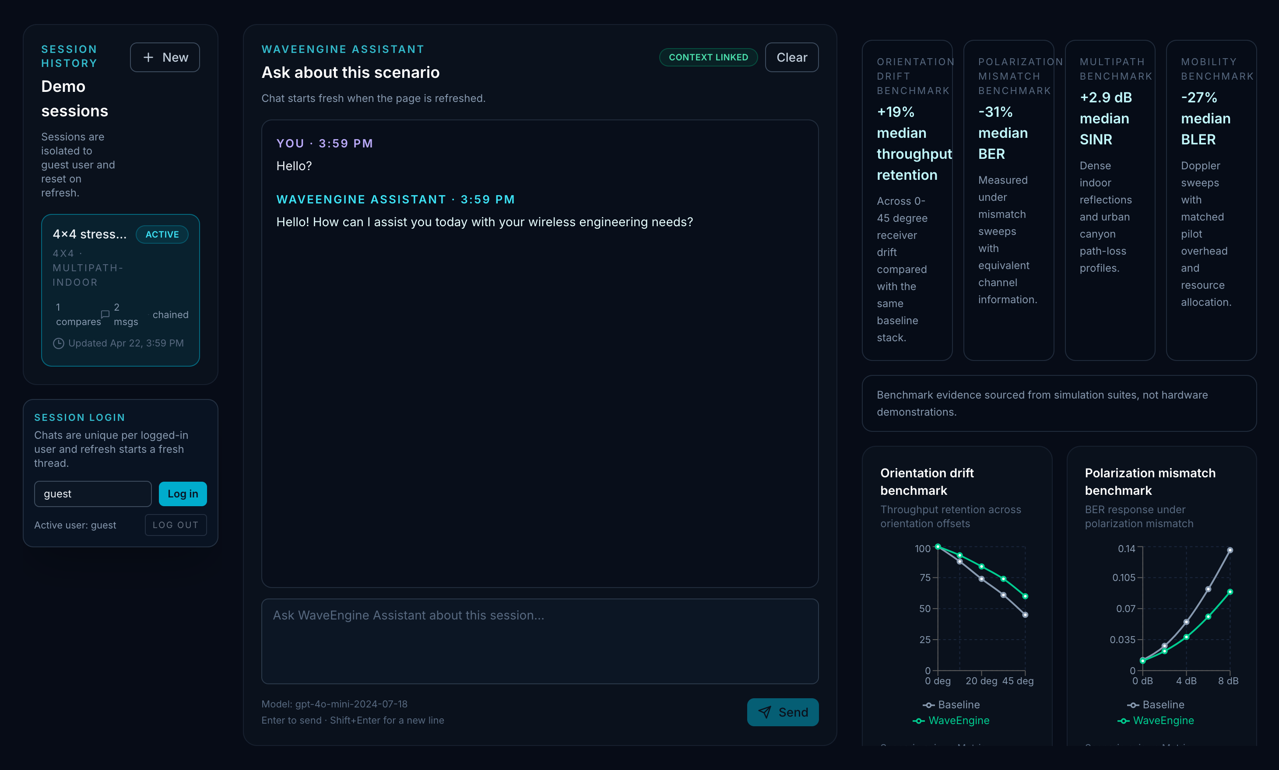
Task: Click 'Active user: guest' text
Action: (75, 525)
